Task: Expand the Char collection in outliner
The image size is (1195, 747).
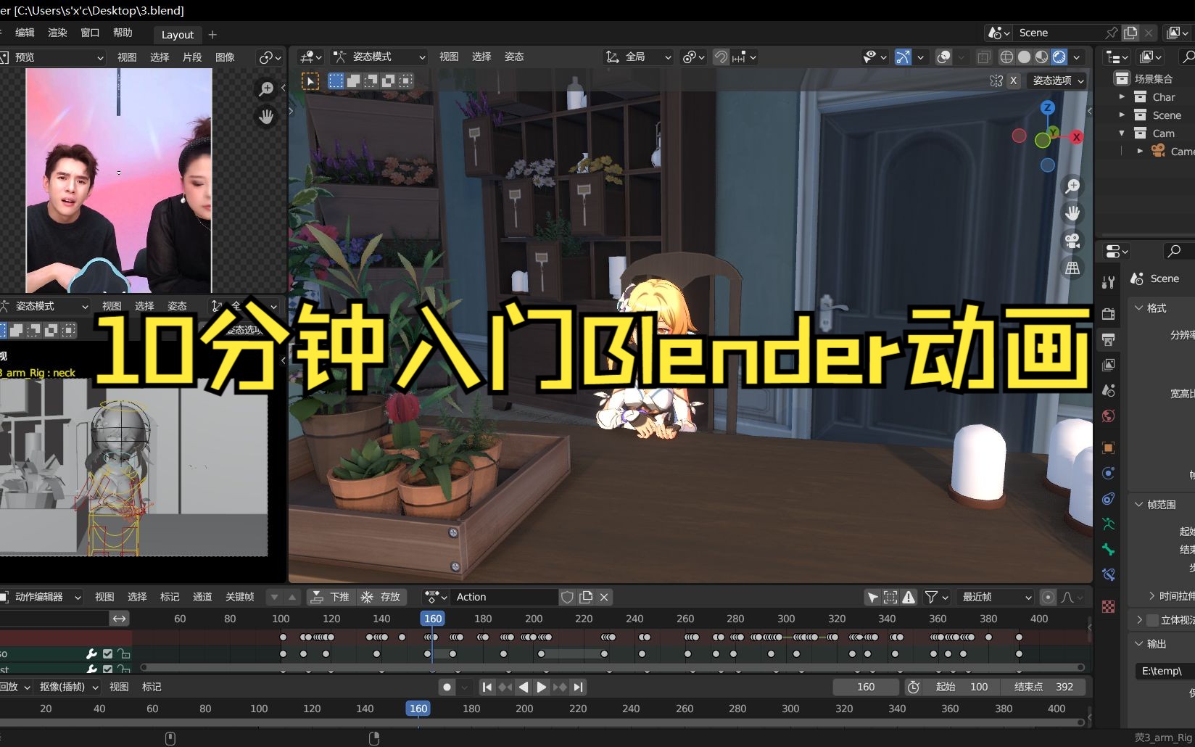Action: (x=1122, y=96)
